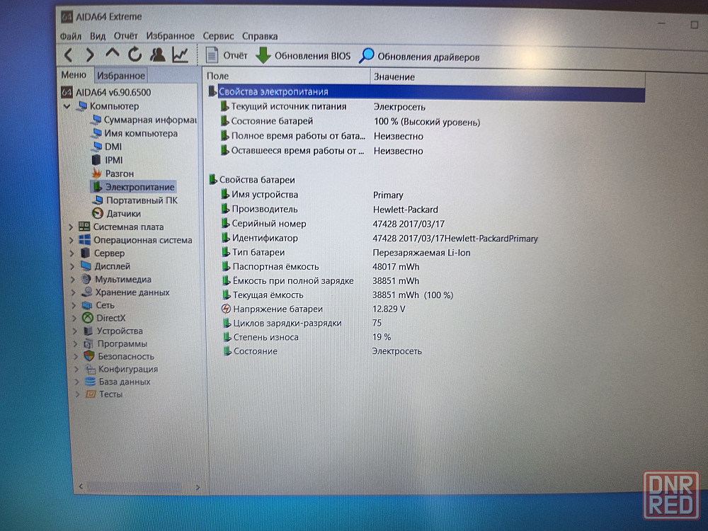This screenshot has height=531, width=708.
Task: Open the graph chart toolbar icon
Action: [181, 55]
